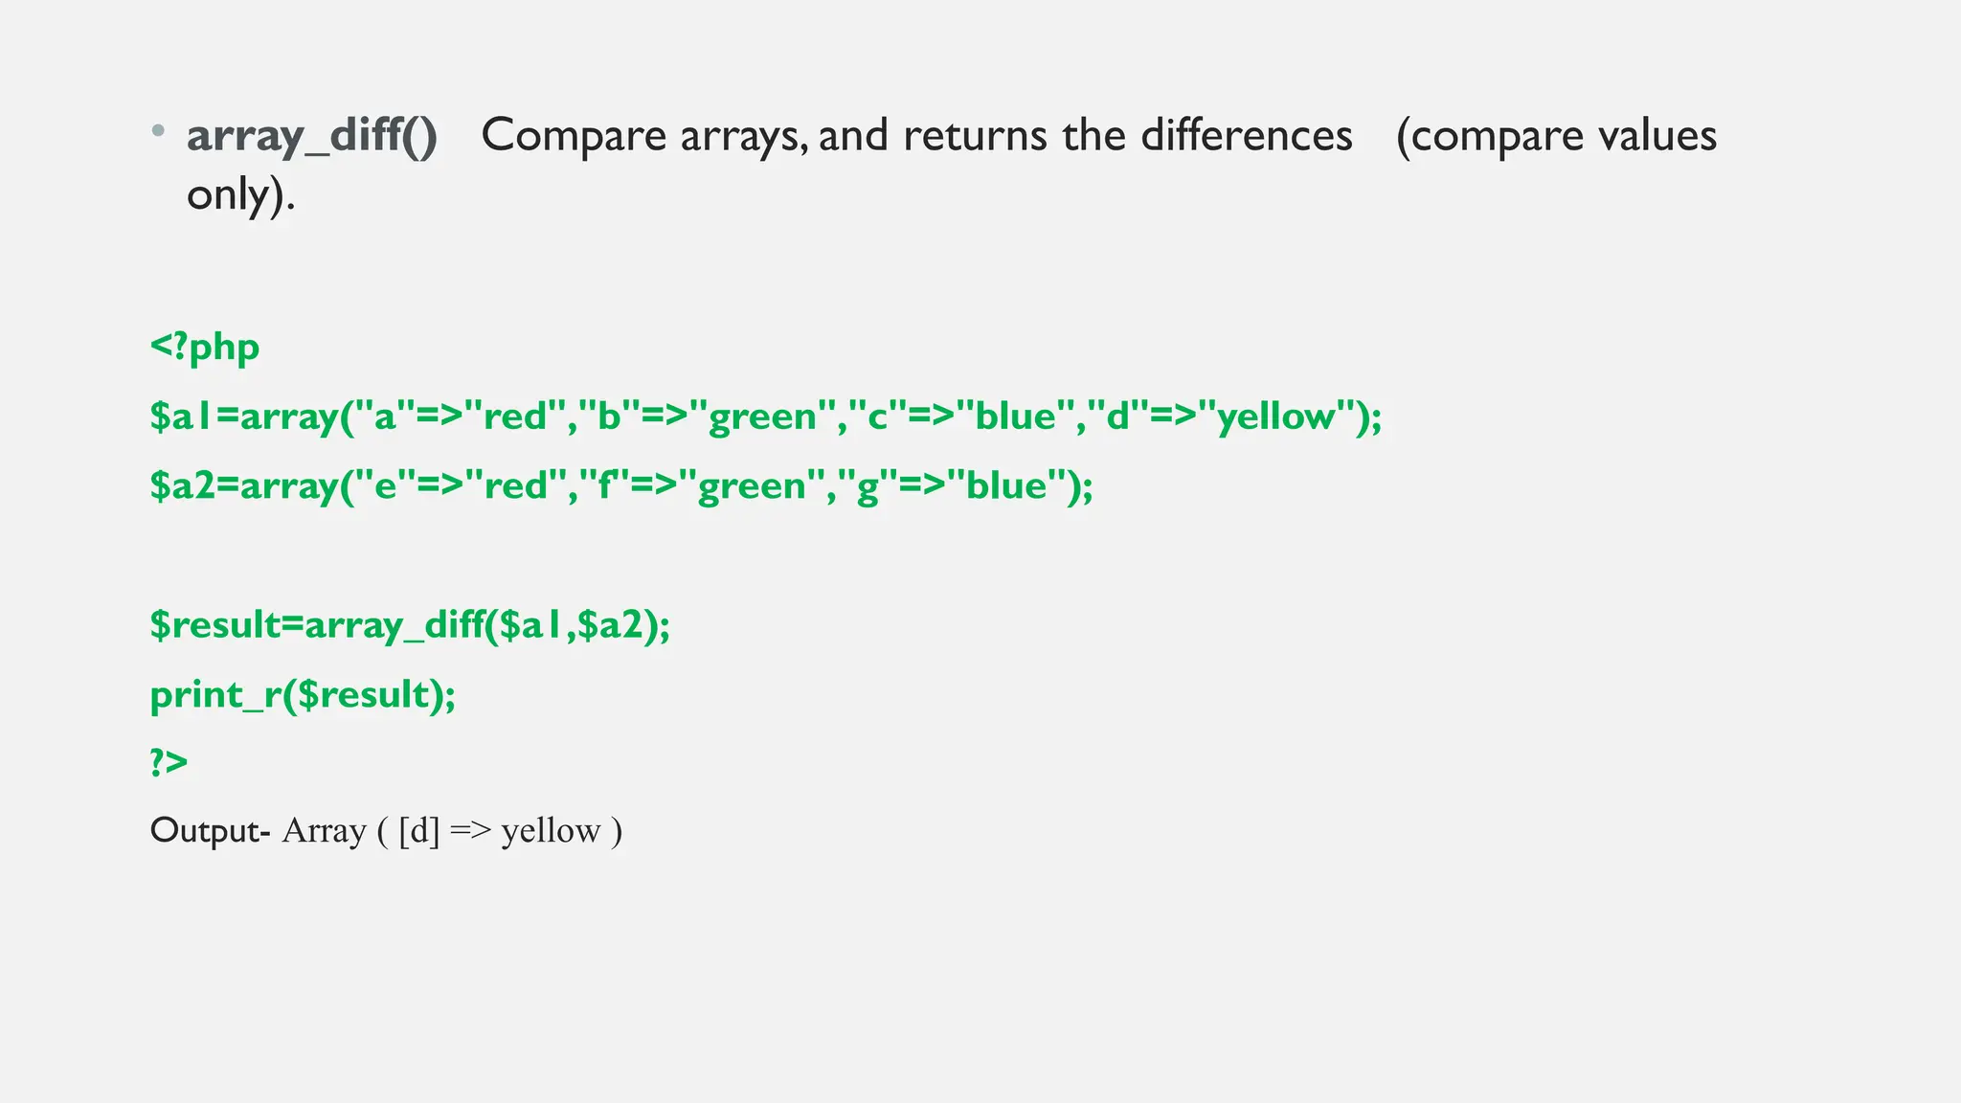Click the 'Array ( [d] => yellow )' output

pos(452,830)
